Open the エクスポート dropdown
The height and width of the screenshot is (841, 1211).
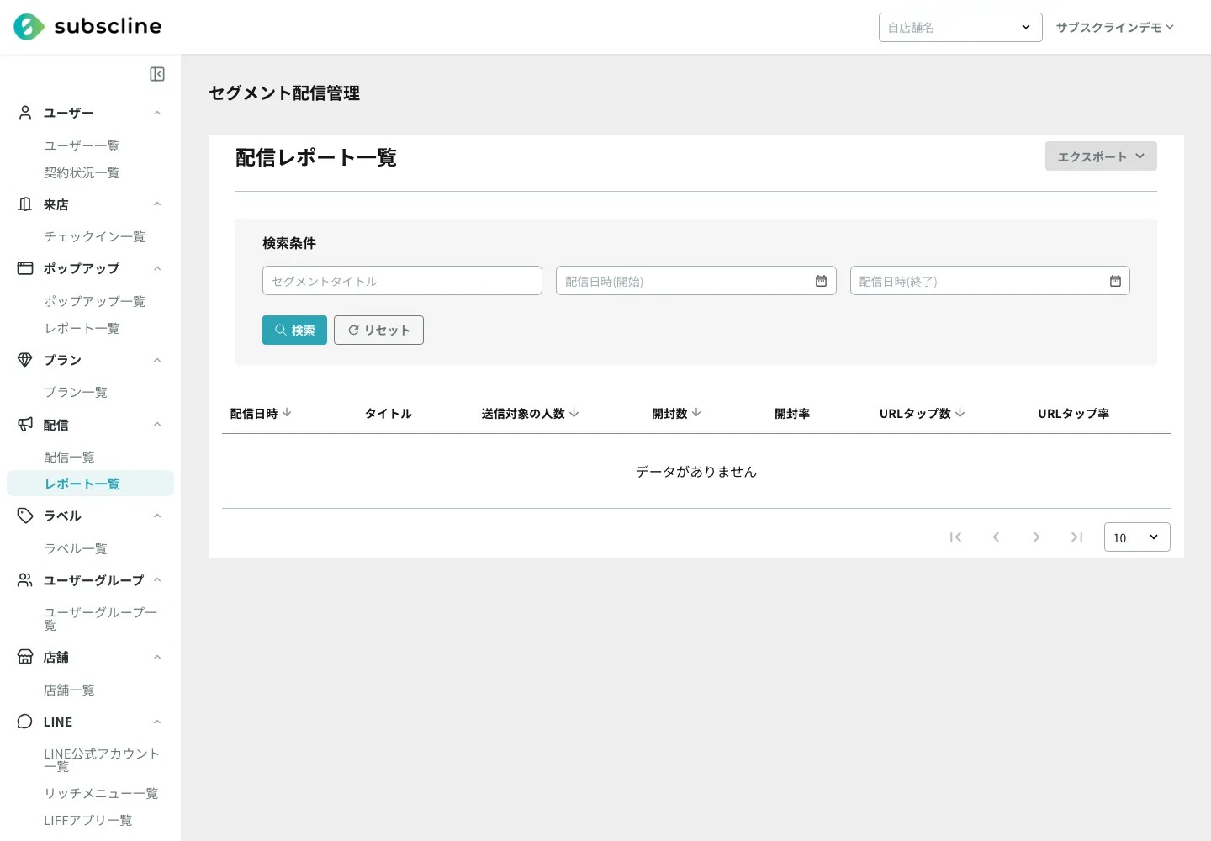(1101, 156)
